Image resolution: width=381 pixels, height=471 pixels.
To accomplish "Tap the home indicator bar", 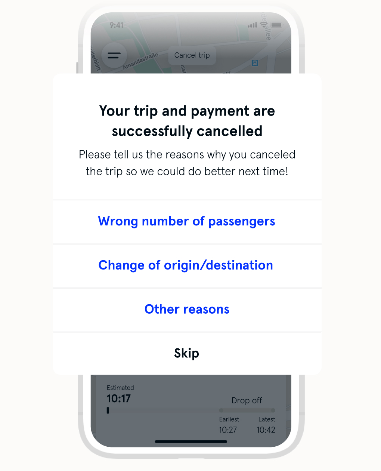I will point(191,441).
